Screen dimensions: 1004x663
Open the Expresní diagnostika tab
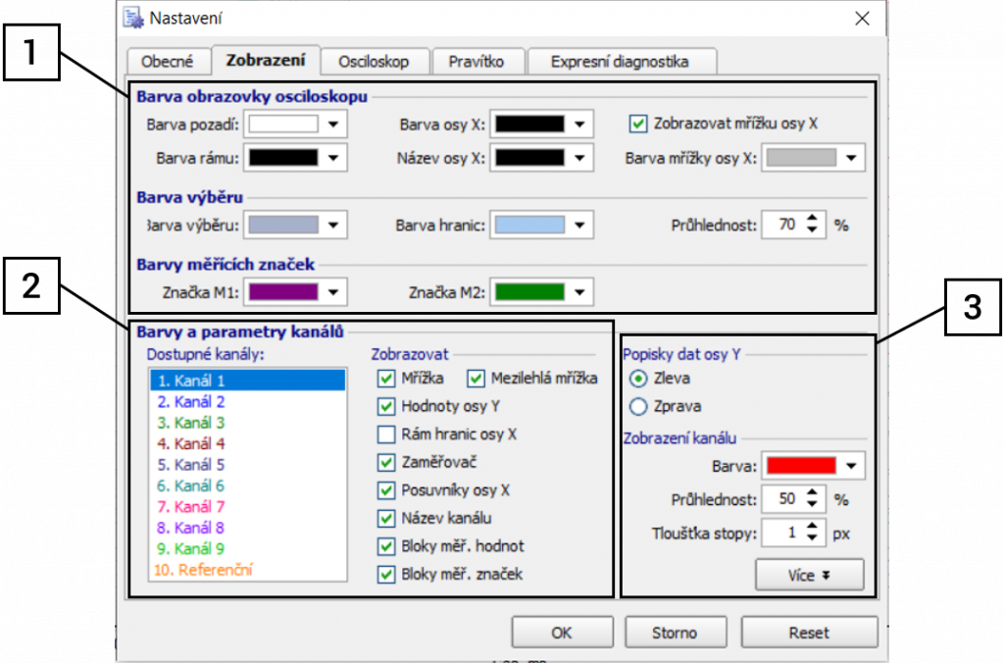620,61
